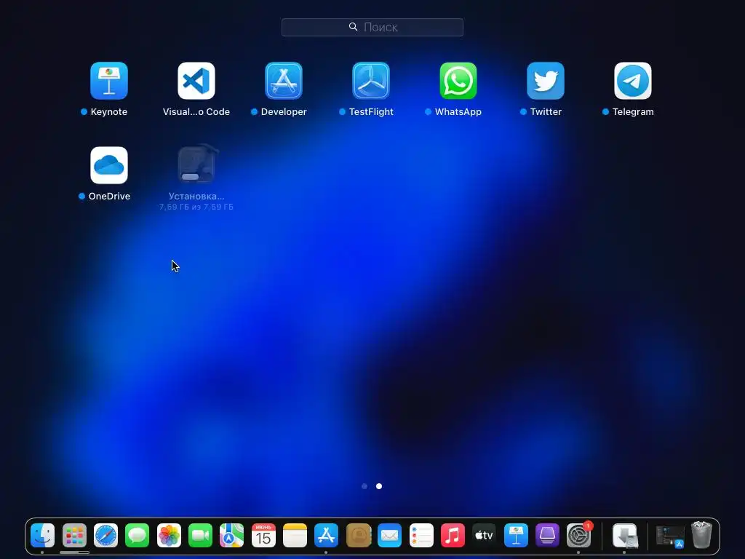Launch Visual Studio Code from Launchpad
This screenshot has width=745, height=559.
coord(196,81)
